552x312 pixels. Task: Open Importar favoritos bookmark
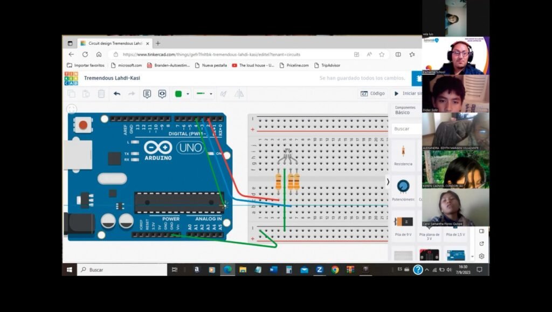[x=86, y=65]
